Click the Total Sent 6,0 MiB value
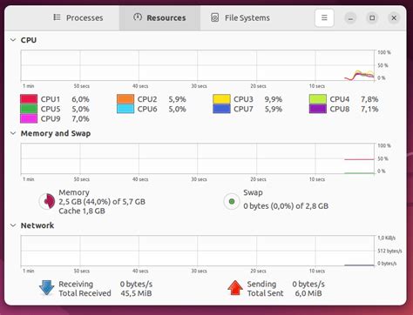 pos(308,293)
